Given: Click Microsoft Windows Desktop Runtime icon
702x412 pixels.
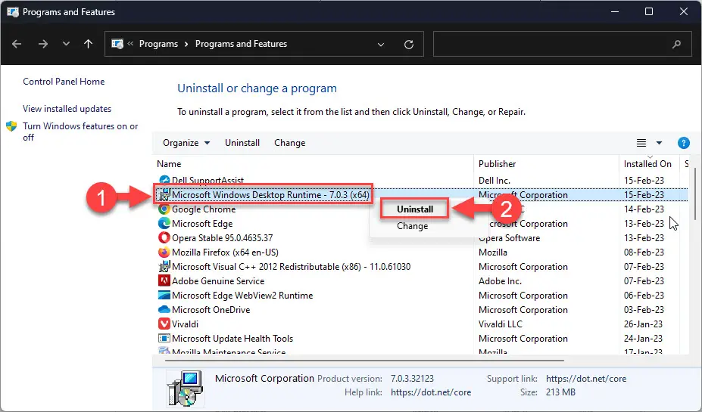Looking at the screenshot, I should pyautogui.click(x=164, y=195).
